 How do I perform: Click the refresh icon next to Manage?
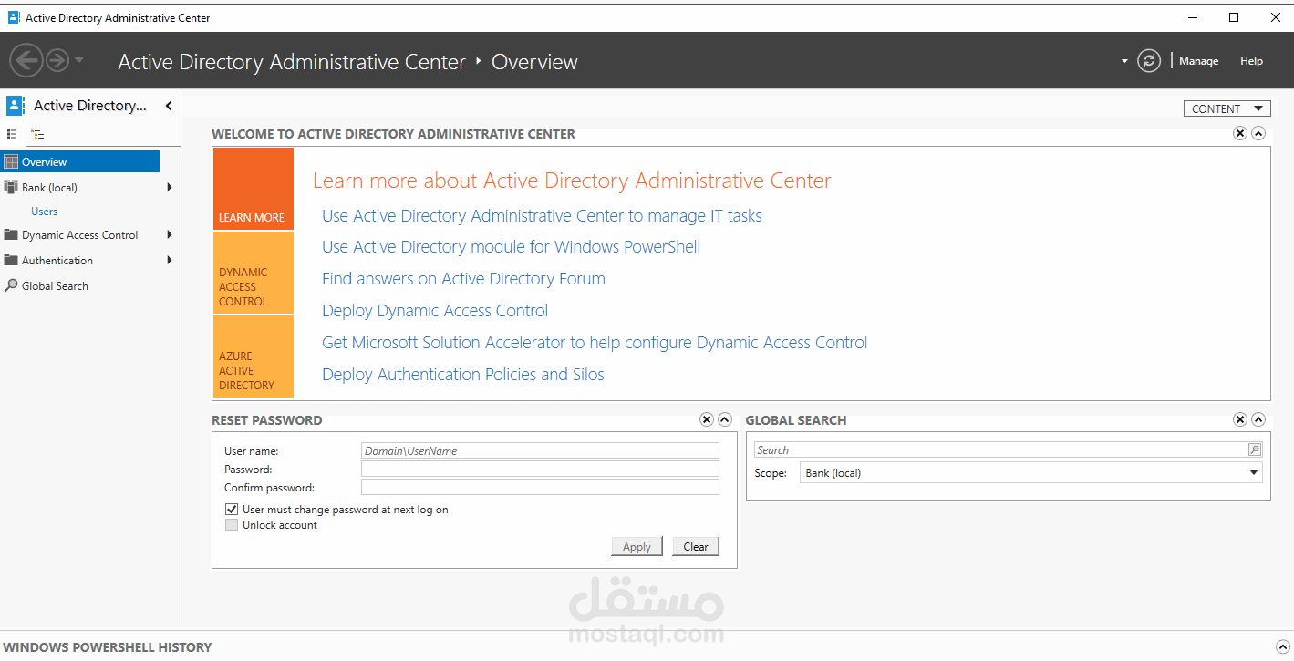click(1149, 61)
